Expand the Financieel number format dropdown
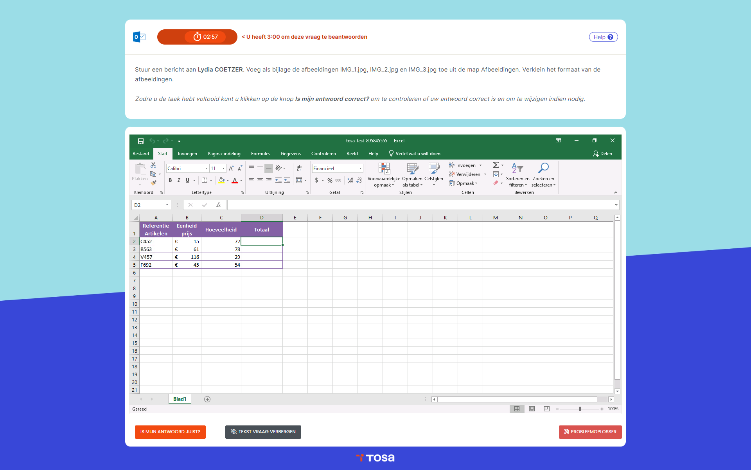 pos(360,169)
